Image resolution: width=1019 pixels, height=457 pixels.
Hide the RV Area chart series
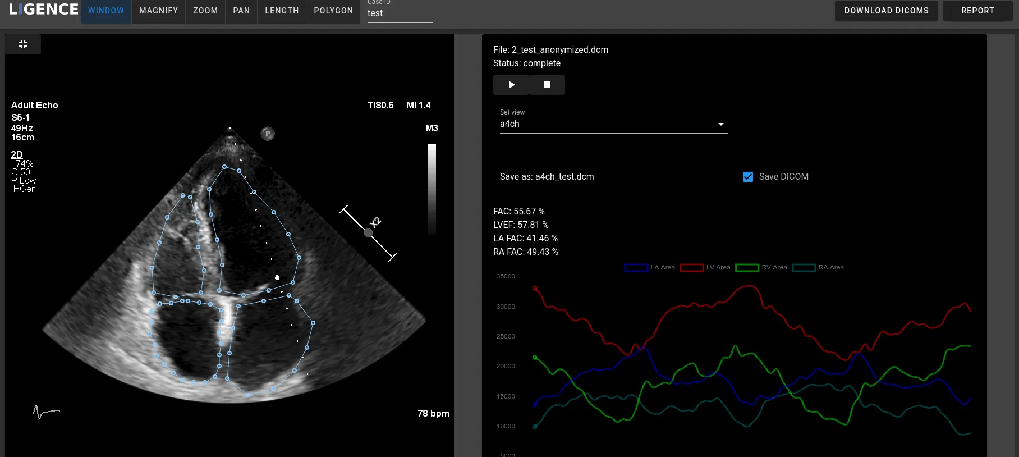tap(747, 268)
